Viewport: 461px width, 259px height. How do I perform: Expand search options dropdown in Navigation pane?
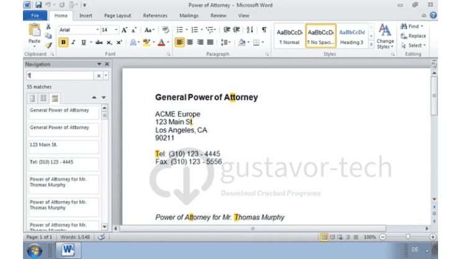click(106, 76)
